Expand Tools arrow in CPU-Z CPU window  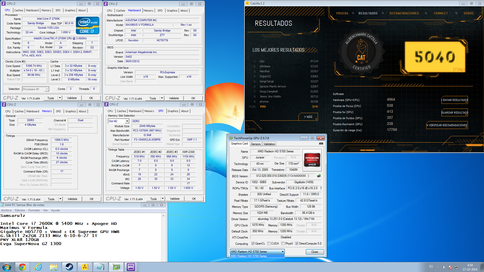tap(60, 98)
